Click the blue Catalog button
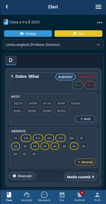106x204 pixels. [28, 34]
